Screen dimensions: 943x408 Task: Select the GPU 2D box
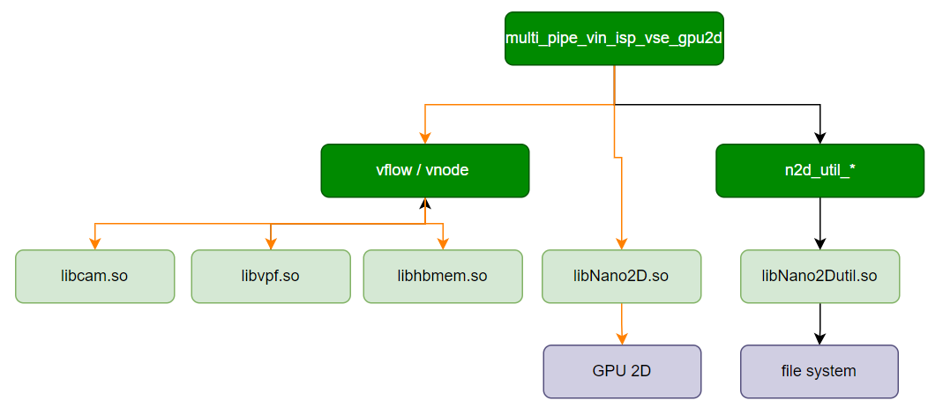pos(622,371)
